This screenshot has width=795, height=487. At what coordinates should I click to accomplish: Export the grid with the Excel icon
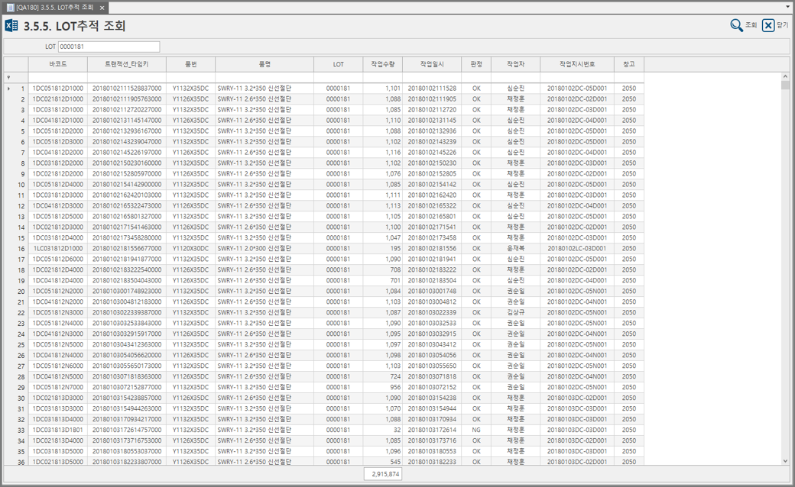(11, 26)
